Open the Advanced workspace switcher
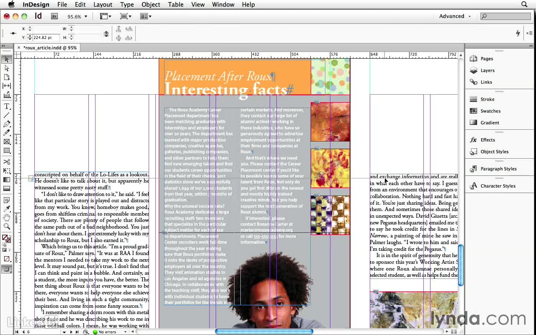The height and width of the screenshot is (335, 536). (x=455, y=16)
